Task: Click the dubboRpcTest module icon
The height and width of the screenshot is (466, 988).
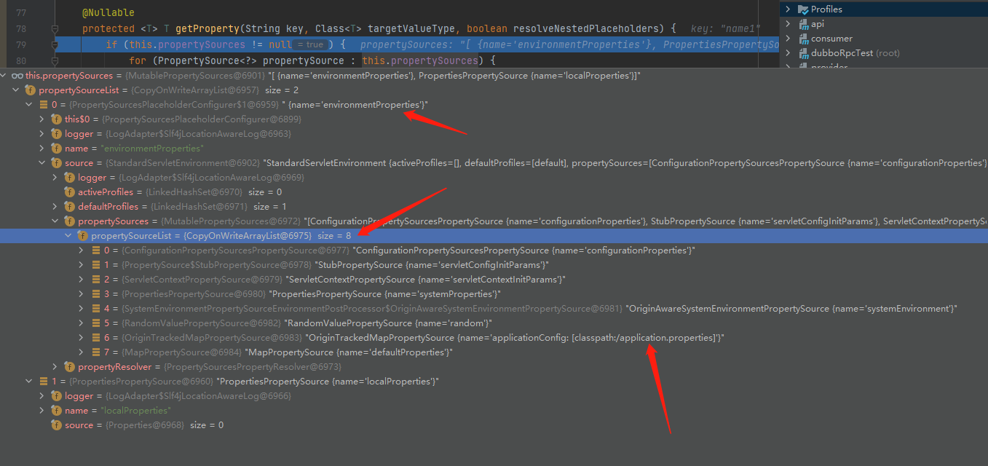Action: click(803, 53)
